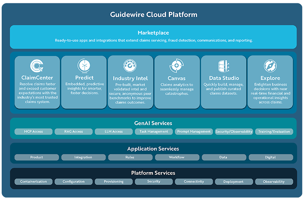The image size is (304, 201).
Task: Open Task Management service
Action: pos(154,132)
